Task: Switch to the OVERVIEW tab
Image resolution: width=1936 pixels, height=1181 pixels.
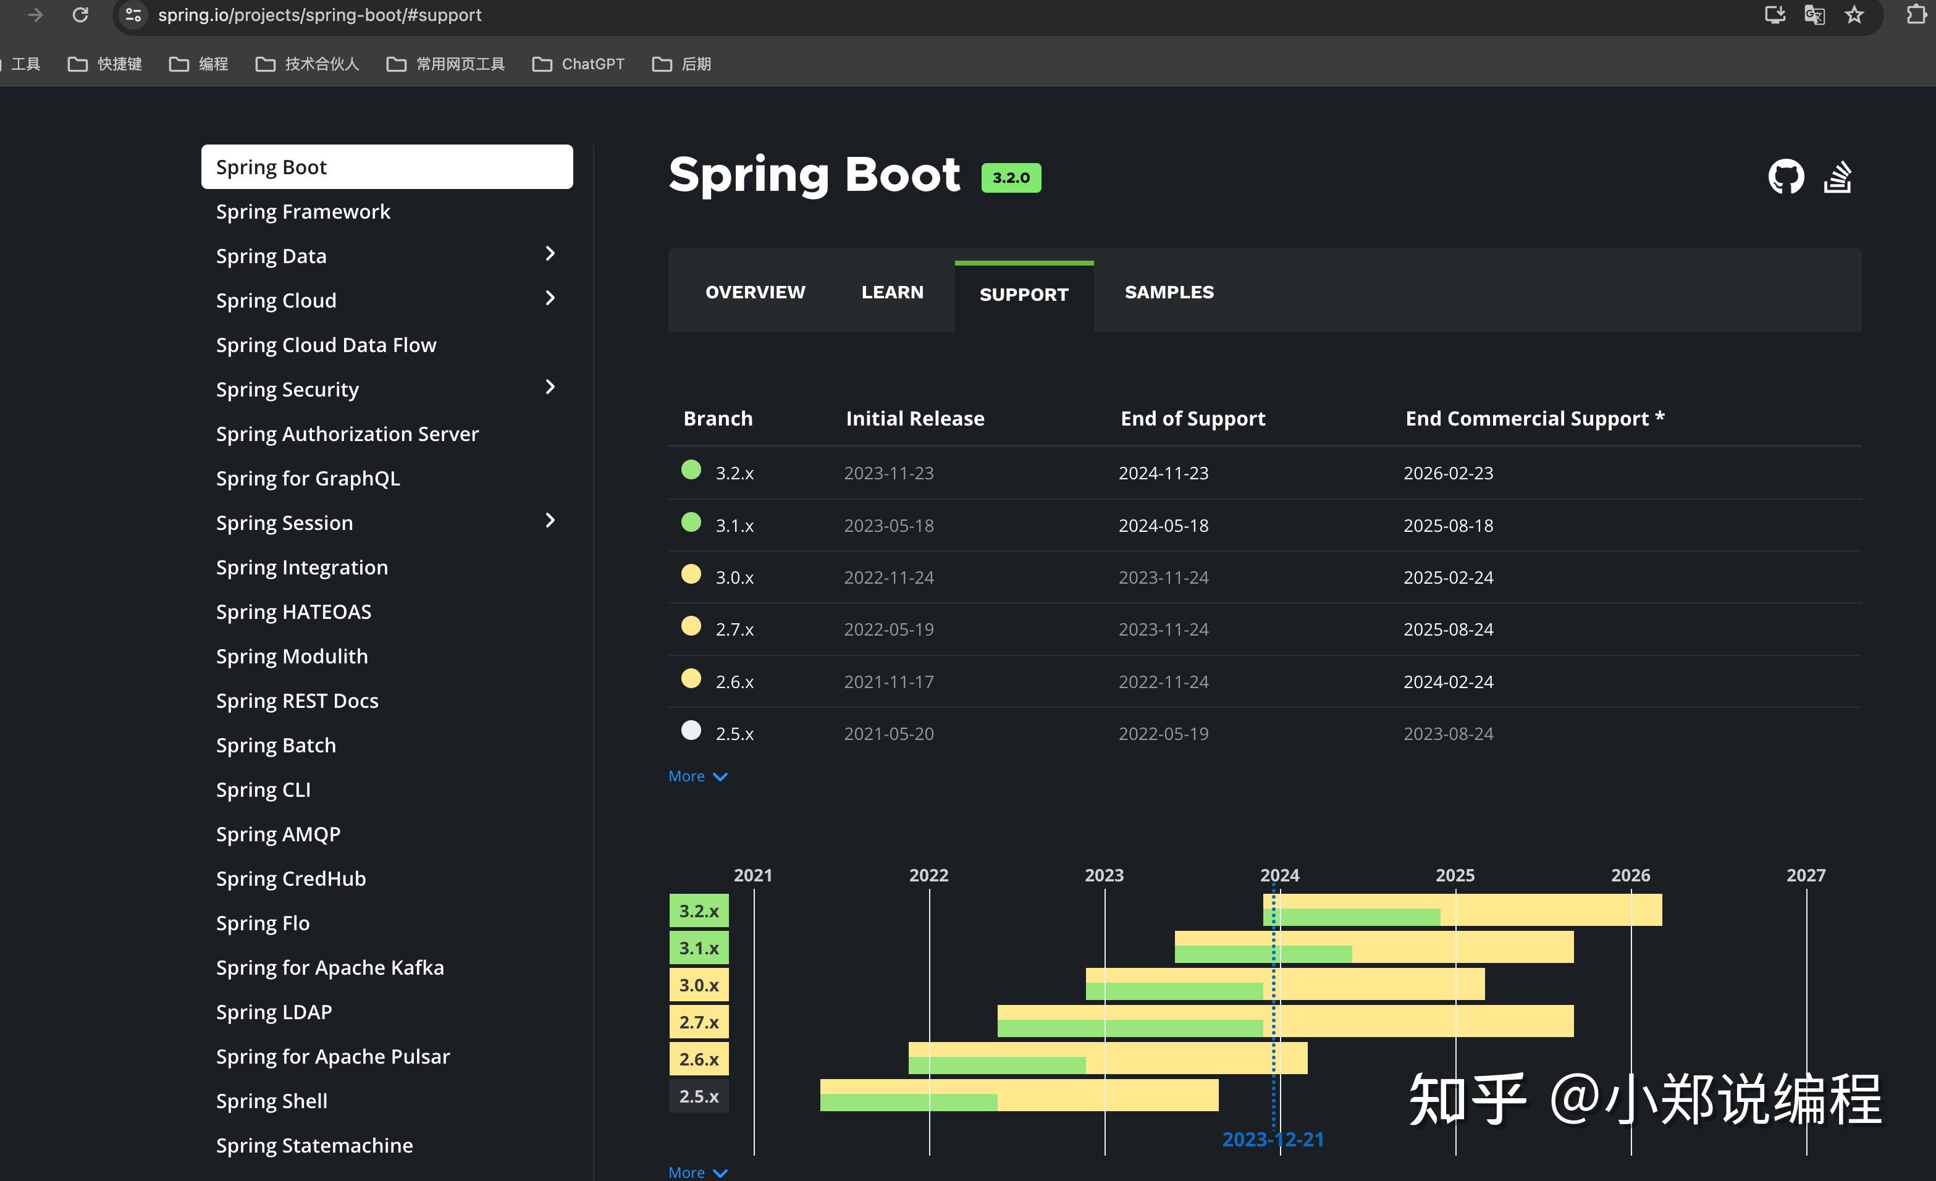Action: 754,292
